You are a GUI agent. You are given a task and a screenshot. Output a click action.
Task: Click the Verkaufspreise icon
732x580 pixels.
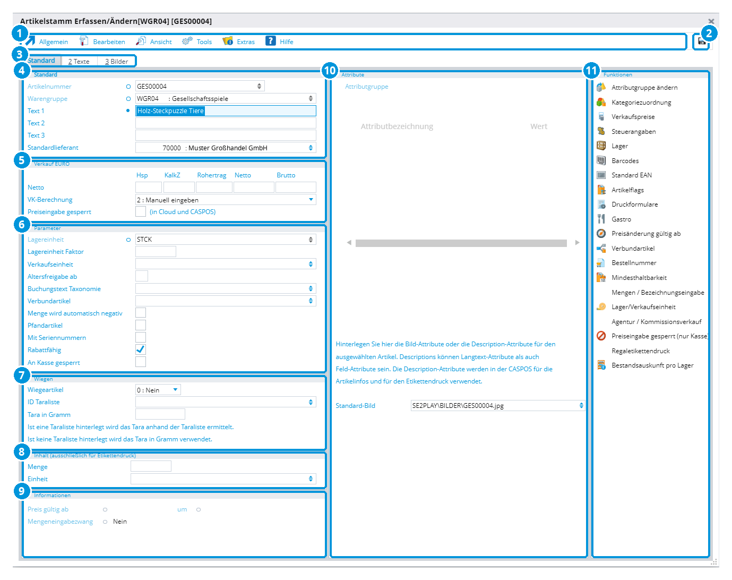pyautogui.click(x=601, y=117)
